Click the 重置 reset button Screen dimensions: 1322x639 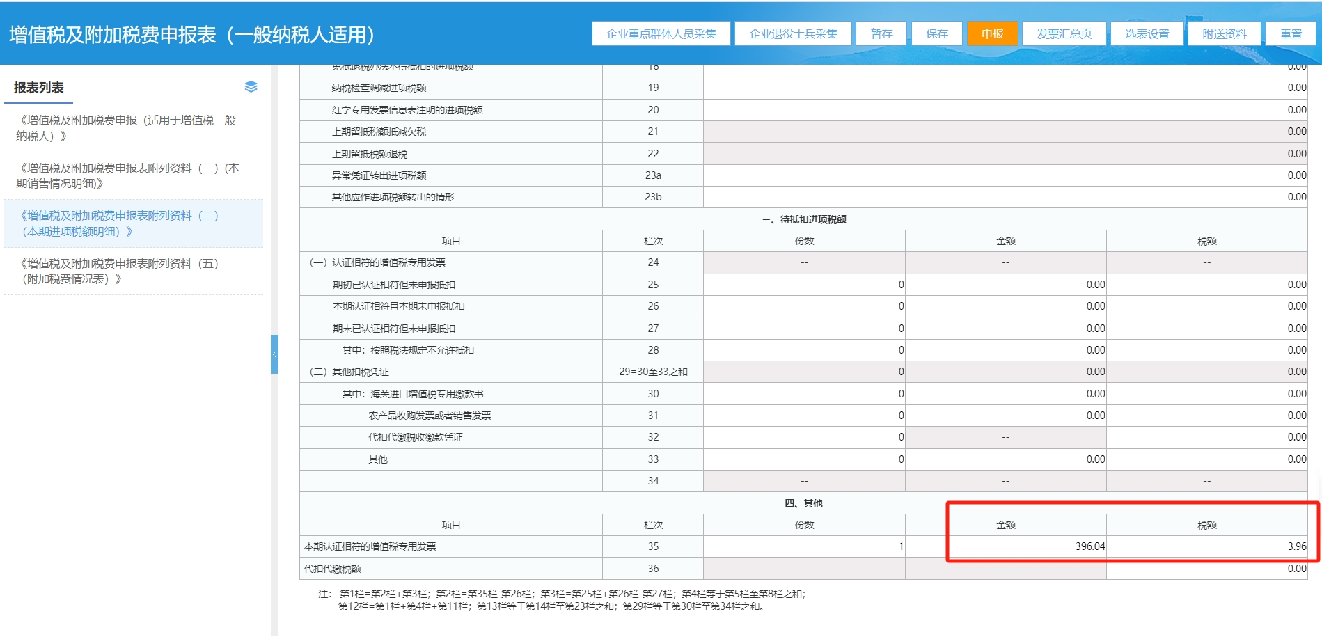point(1291,33)
